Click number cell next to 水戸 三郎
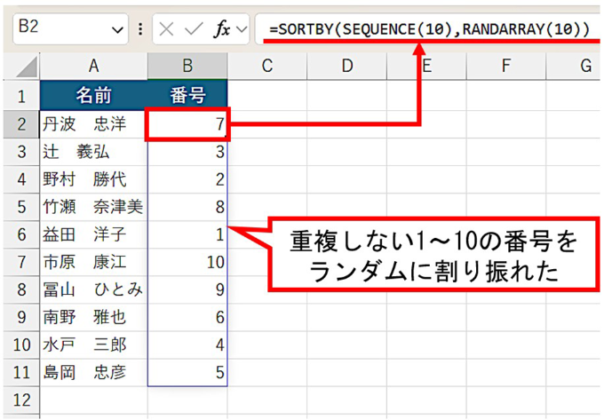604x420 pixels. [x=187, y=345]
